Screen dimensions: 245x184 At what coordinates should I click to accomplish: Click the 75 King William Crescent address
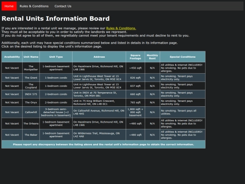99,103
